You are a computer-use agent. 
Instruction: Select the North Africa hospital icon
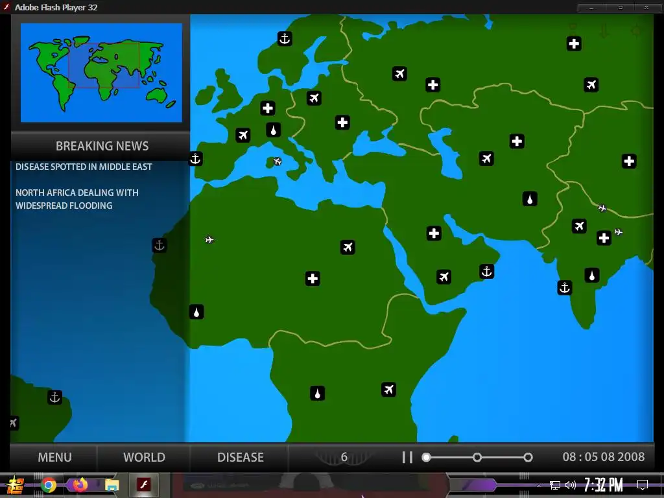coord(313,278)
